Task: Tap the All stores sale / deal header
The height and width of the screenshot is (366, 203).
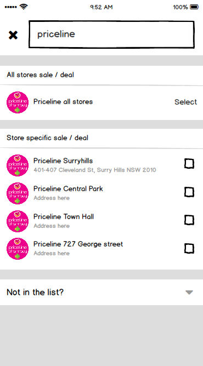Action: 40,75
